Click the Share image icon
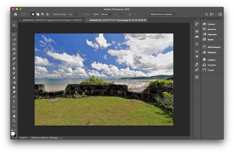This screenshot has height=153, width=234. [220, 14]
